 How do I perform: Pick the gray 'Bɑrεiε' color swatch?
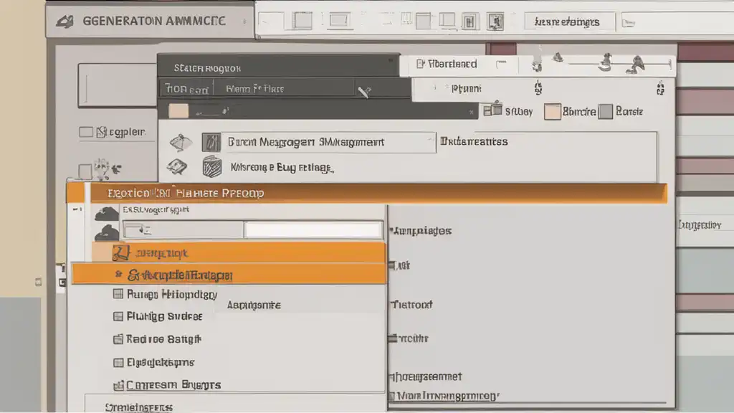605,111
